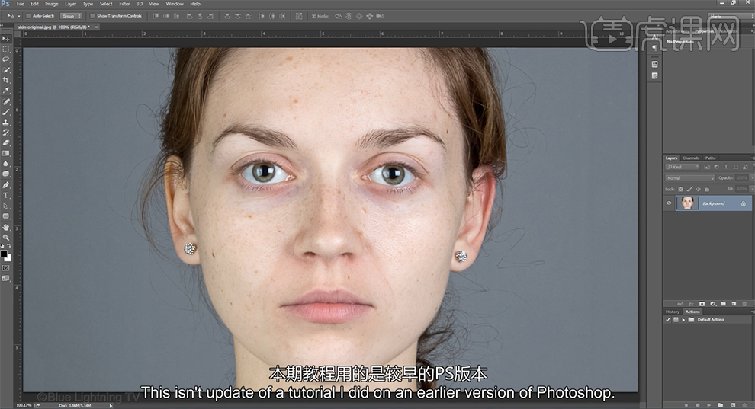The height and width of the screenshot is (409, 755).
Task: Select the Dodge tool
Action: point(6,174)
